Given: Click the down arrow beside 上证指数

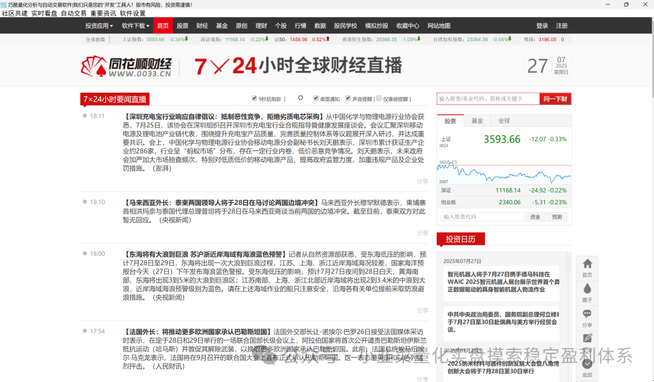Looking at the screenshot, I should (x=187, y=39).
